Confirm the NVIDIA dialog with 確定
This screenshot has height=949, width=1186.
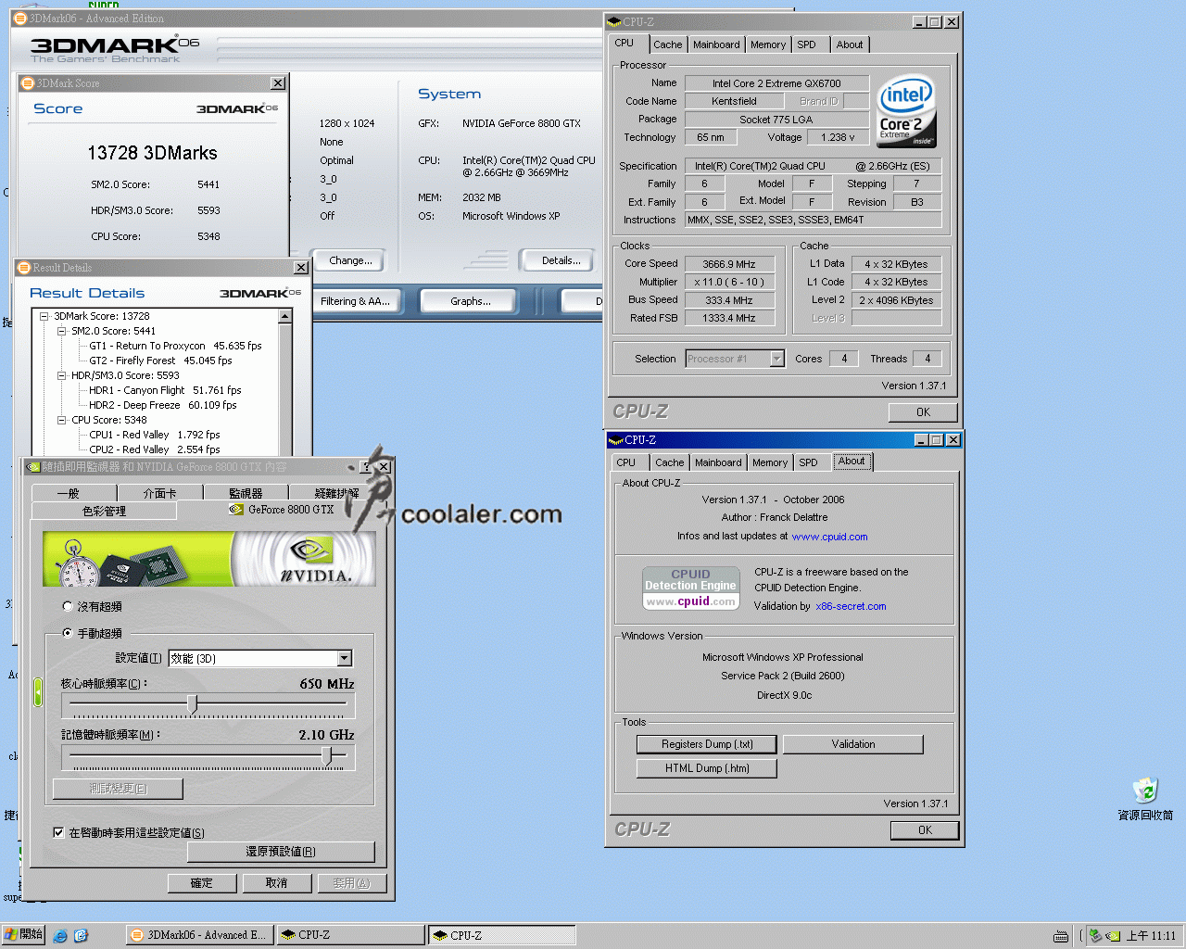(x=202, y=883)
